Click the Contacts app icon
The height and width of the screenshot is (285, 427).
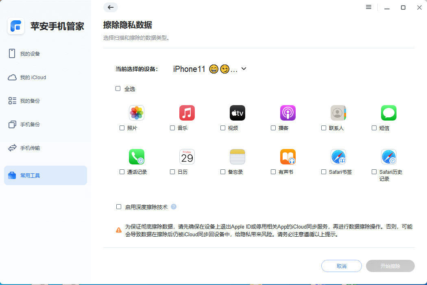338,113
